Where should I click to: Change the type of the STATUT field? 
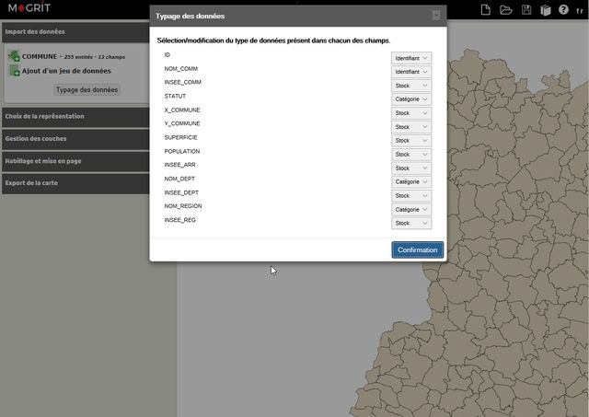click(x=411, y=99)
